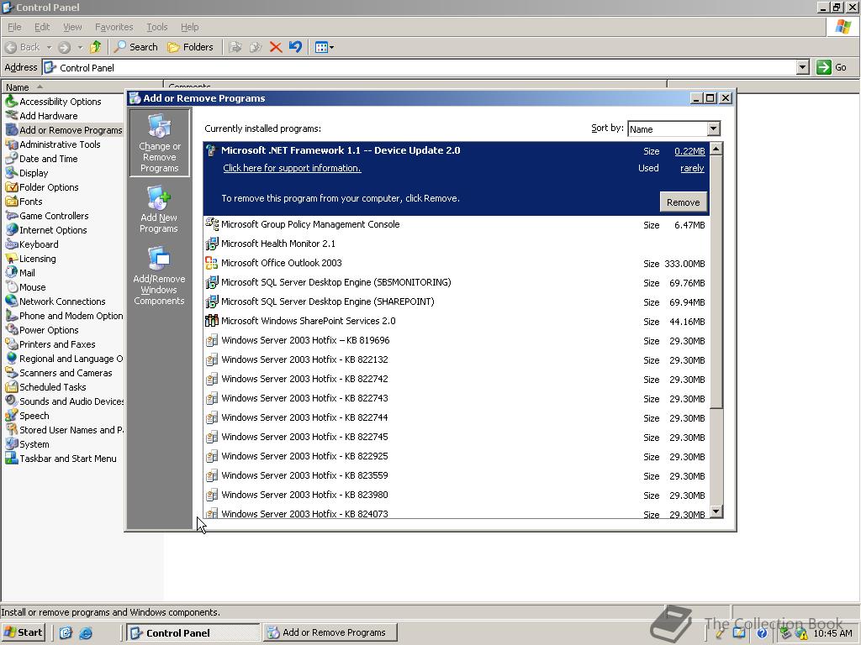Open System icon in Control Panel
The width and height of the screenshot is (861, 645).
coord(11,443)
